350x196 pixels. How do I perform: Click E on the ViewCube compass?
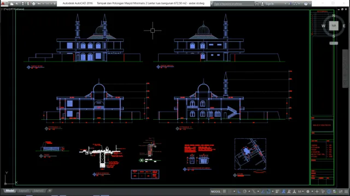tap(344, 26)
